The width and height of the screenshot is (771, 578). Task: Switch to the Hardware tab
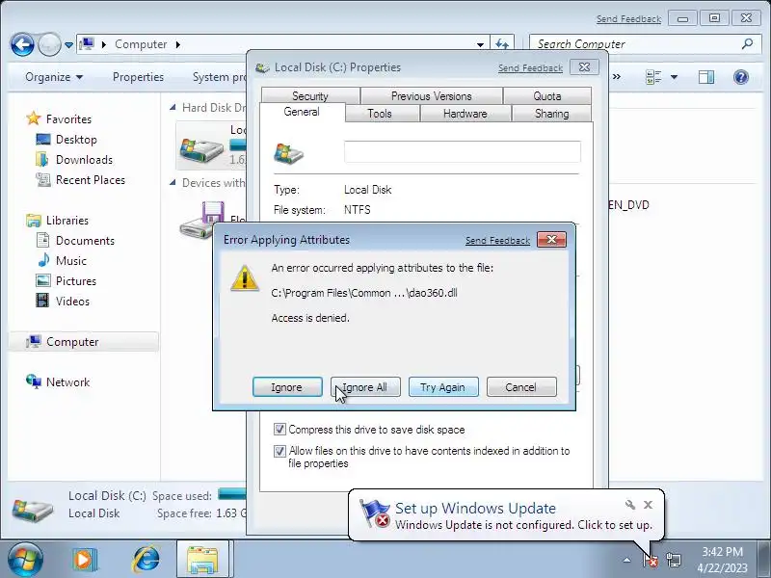[465, 114]
